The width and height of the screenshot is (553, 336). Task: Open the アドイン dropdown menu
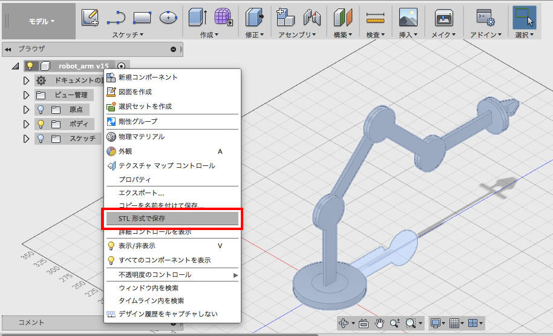click(486, 35)
